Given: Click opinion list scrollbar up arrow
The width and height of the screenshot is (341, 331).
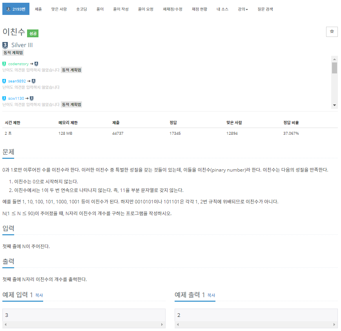Looking at the screenshot, I should coord(334,59).
